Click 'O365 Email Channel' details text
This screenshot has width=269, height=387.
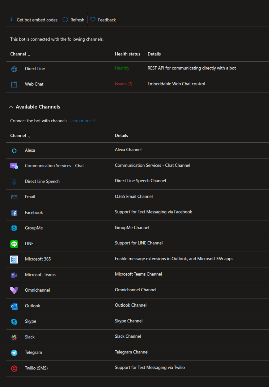point(134,197)
